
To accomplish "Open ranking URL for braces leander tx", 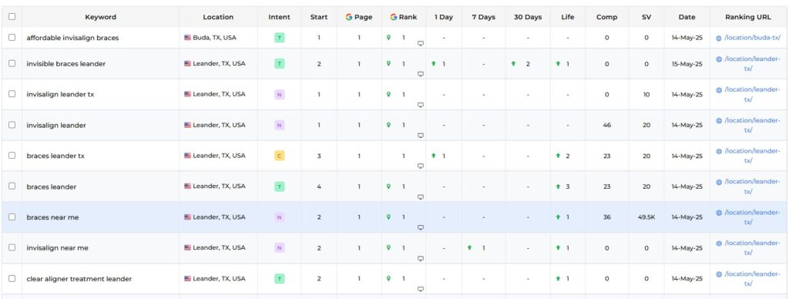I will [x=752, y=156].
